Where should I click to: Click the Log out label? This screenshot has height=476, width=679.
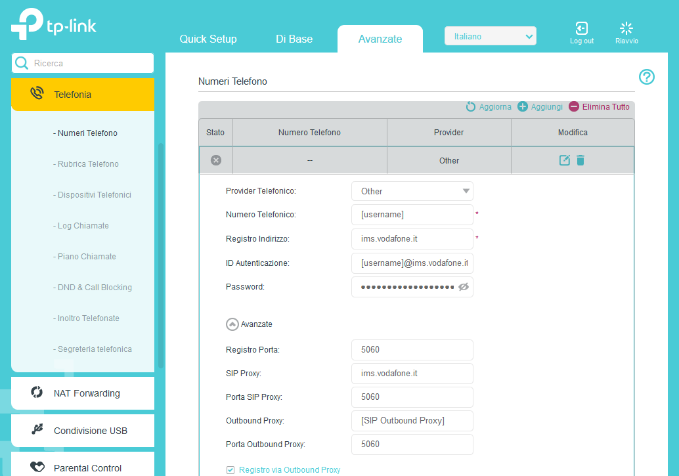pos(582,41)
